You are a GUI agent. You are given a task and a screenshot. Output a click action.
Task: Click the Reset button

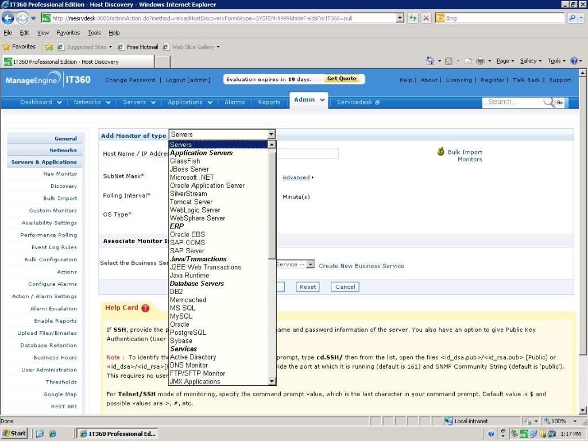(308, 287)
